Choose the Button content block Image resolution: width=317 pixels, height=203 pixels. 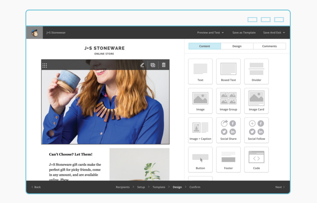point(200,160)
